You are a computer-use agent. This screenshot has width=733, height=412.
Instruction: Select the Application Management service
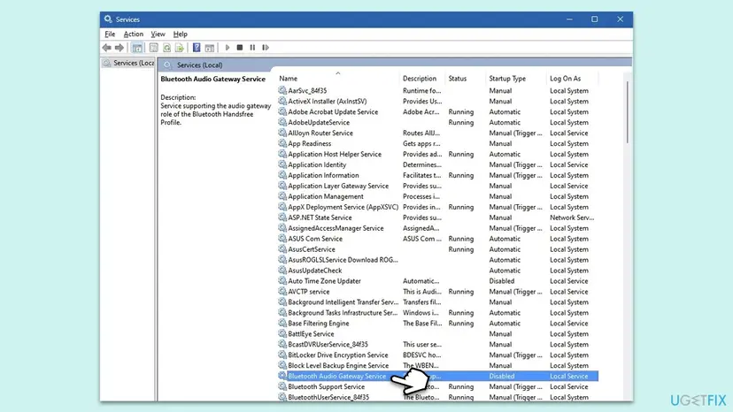[x=437, y=196]
